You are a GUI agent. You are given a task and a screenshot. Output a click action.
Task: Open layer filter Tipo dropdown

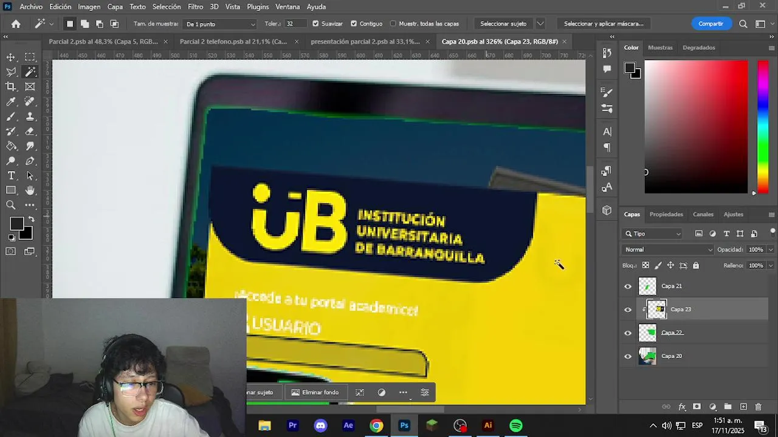tap(653, 234)
